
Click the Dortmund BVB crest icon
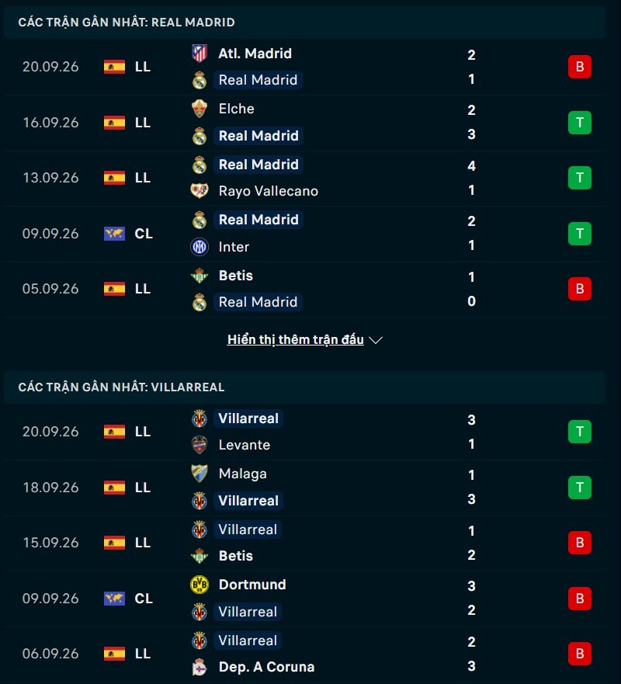(x=199, y=585)
